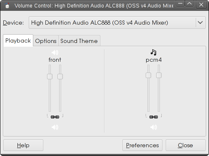
Task: Open the Sound Theme tab
Action: coord(79,41)
